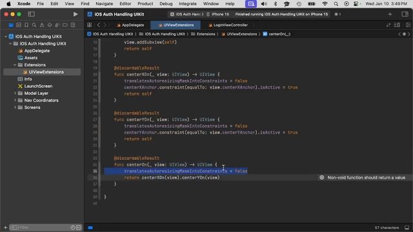Open the Library with the plus button
This screenshot has width=413, height=232.
coord(390,14)
